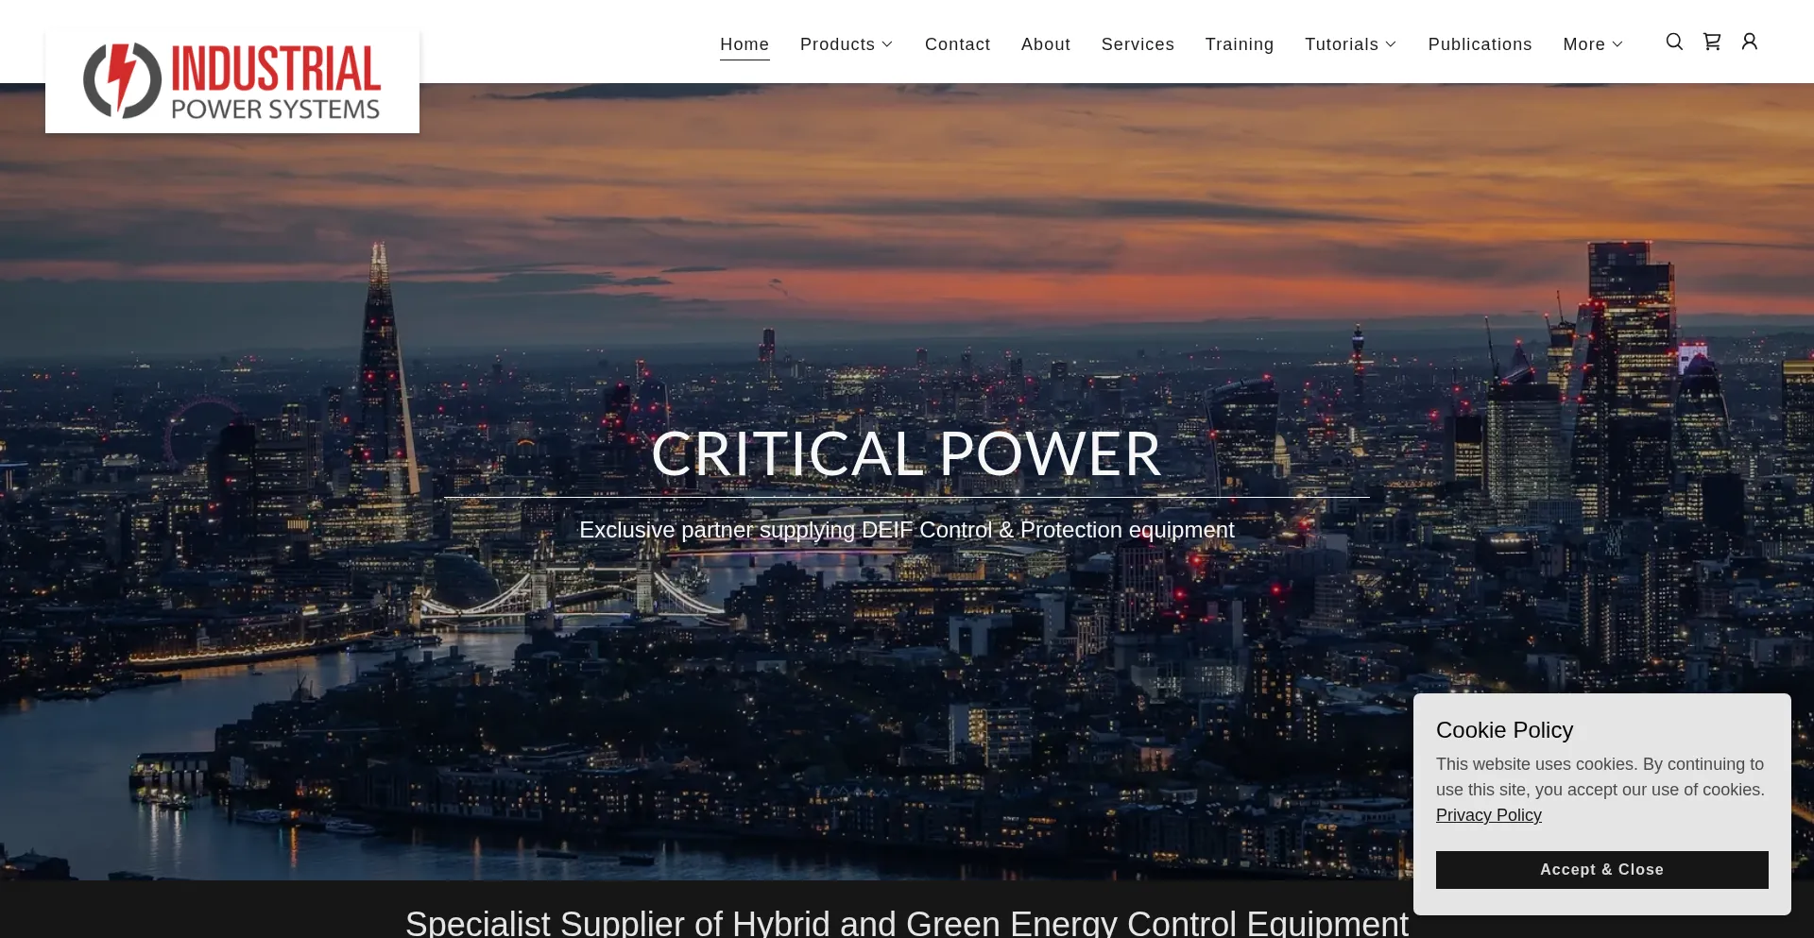
Task: Open the About page
Action: [x=1045, y=44]
